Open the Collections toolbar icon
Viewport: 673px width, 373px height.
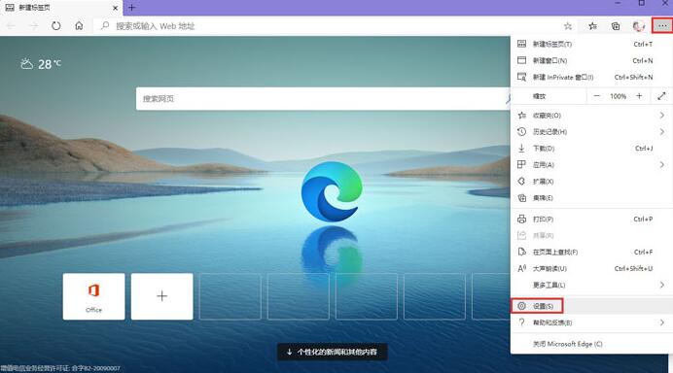pyautogui.click(x=616, y=26)
